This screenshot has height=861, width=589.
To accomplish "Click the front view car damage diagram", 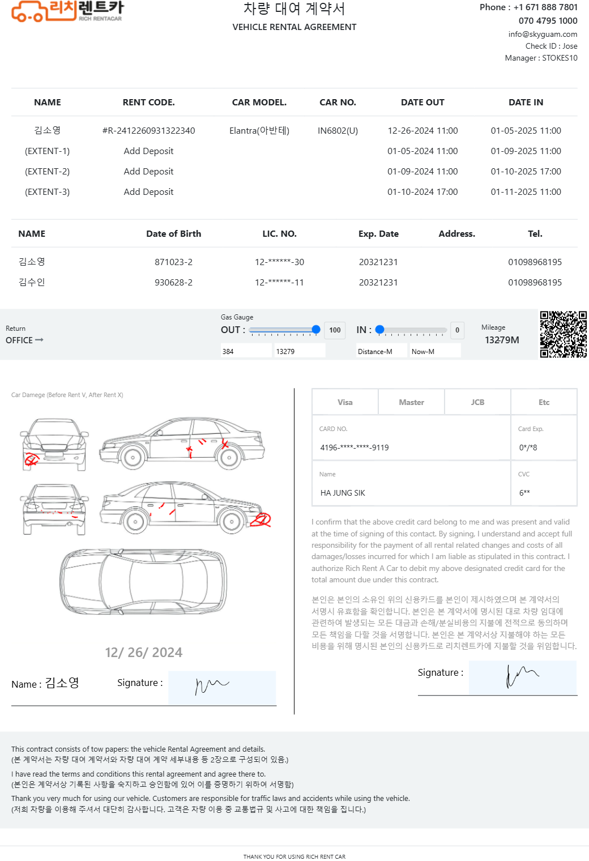I will point(54,445).
